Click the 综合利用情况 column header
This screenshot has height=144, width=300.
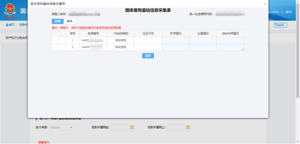pyautogui.click(x=231, y=34)
